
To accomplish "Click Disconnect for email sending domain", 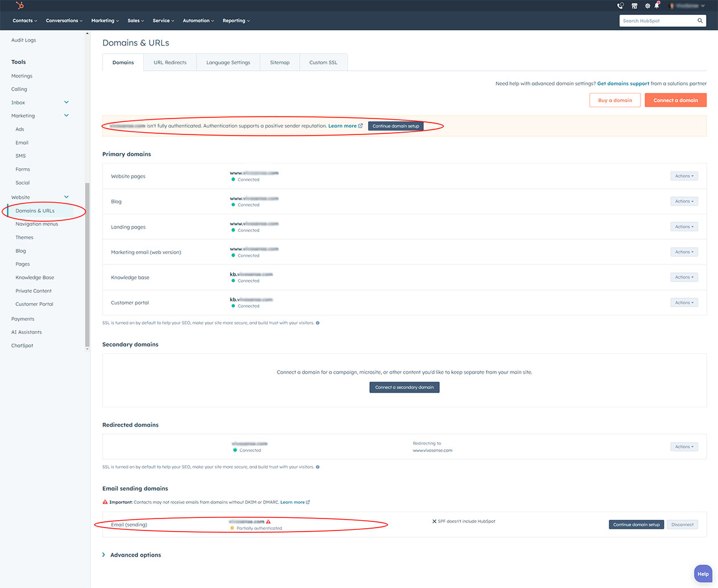I will pyautogui.click(x=682, y=525).
